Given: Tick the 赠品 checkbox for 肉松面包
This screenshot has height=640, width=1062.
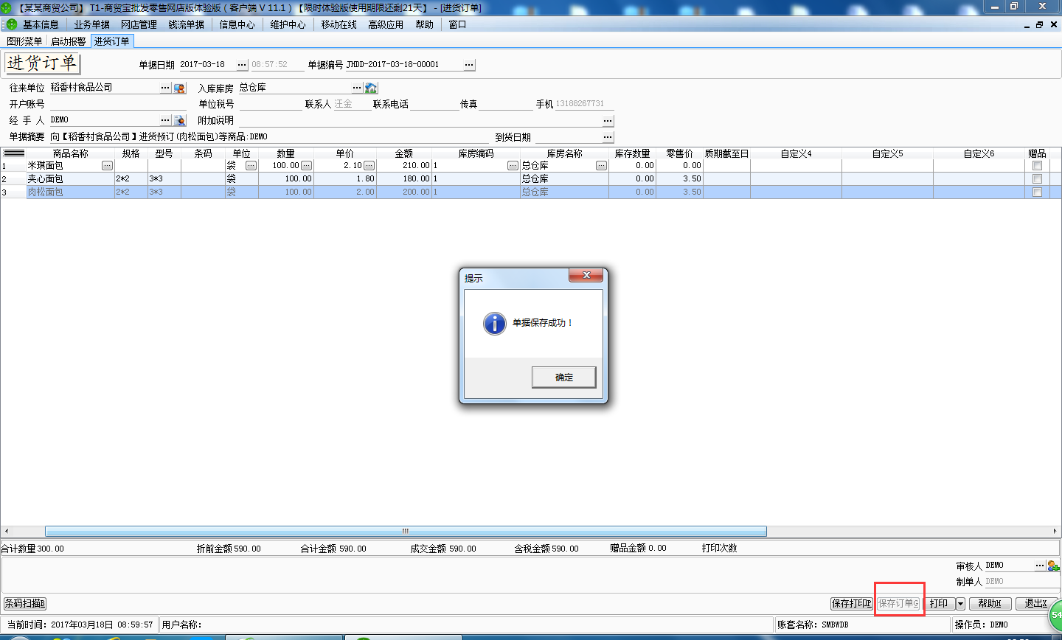Looking at the screenshot, I should click(x=1037, y=192).
